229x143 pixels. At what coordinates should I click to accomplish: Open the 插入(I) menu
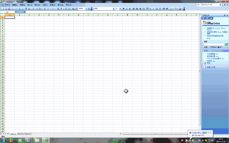30,5
